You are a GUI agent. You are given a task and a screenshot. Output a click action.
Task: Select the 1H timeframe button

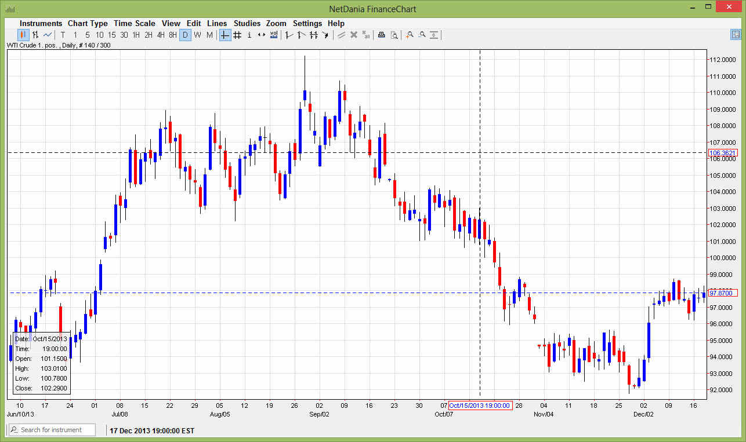(136, 35)
